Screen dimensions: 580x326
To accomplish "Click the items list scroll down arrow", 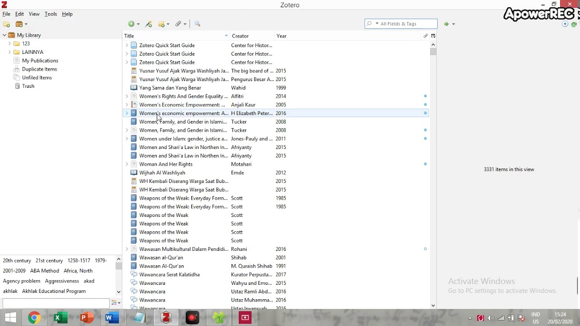I will 433,306.
